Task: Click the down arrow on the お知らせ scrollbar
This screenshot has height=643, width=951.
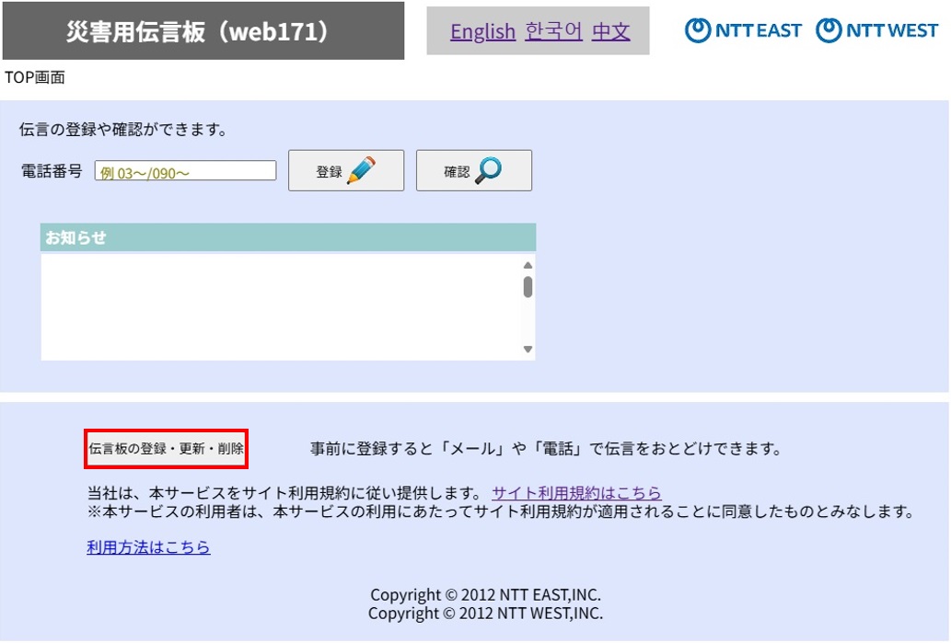Action: (x=527, y=349)
